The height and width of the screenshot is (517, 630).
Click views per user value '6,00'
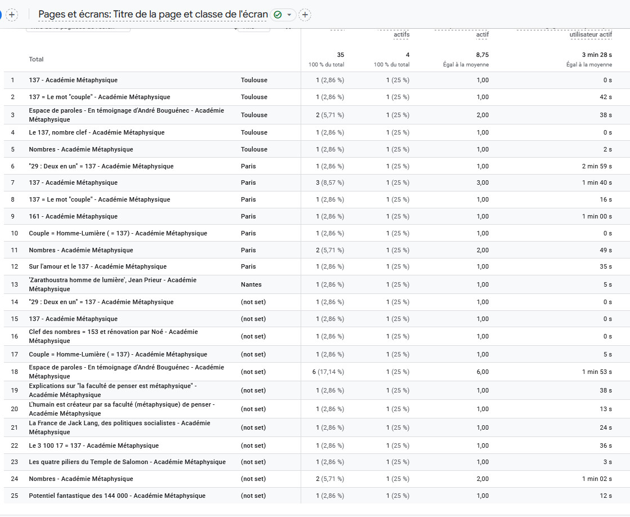point(482,372)
